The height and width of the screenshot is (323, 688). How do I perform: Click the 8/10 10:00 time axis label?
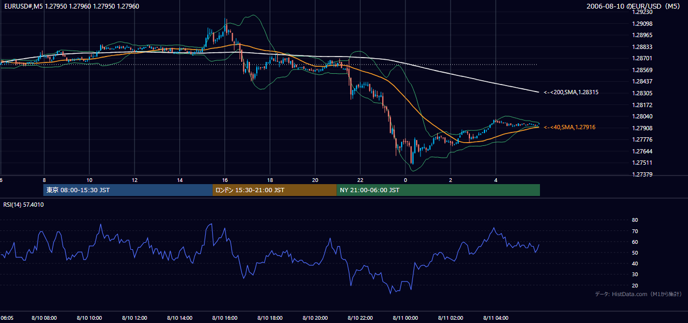[89, 318]
